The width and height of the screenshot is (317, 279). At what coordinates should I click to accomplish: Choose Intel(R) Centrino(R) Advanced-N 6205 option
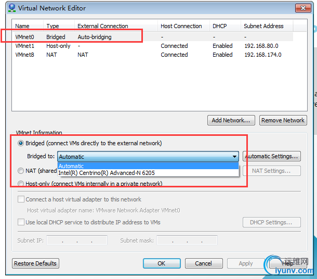(148, 173)
